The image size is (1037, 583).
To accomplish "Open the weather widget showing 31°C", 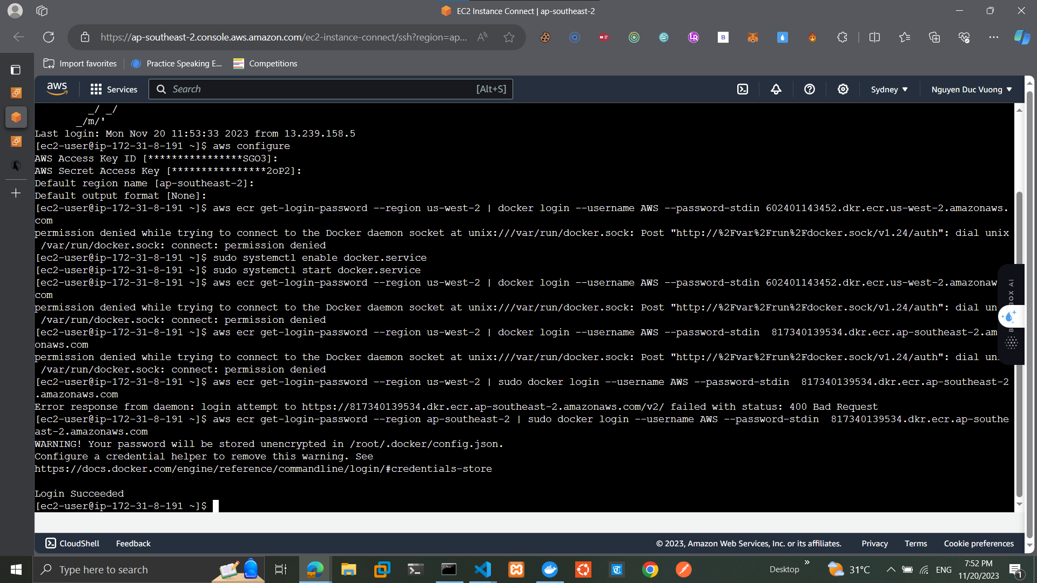I will [849, 570].
